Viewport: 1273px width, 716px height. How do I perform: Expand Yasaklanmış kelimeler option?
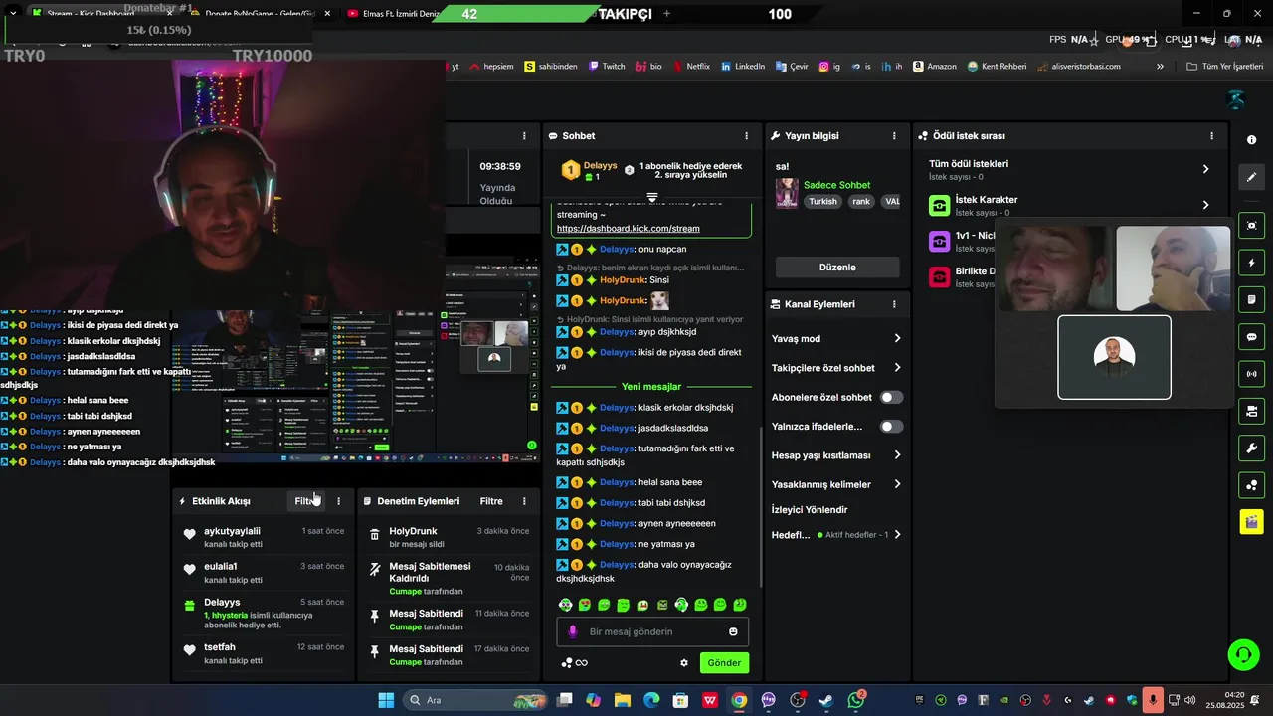click(837, 484)
